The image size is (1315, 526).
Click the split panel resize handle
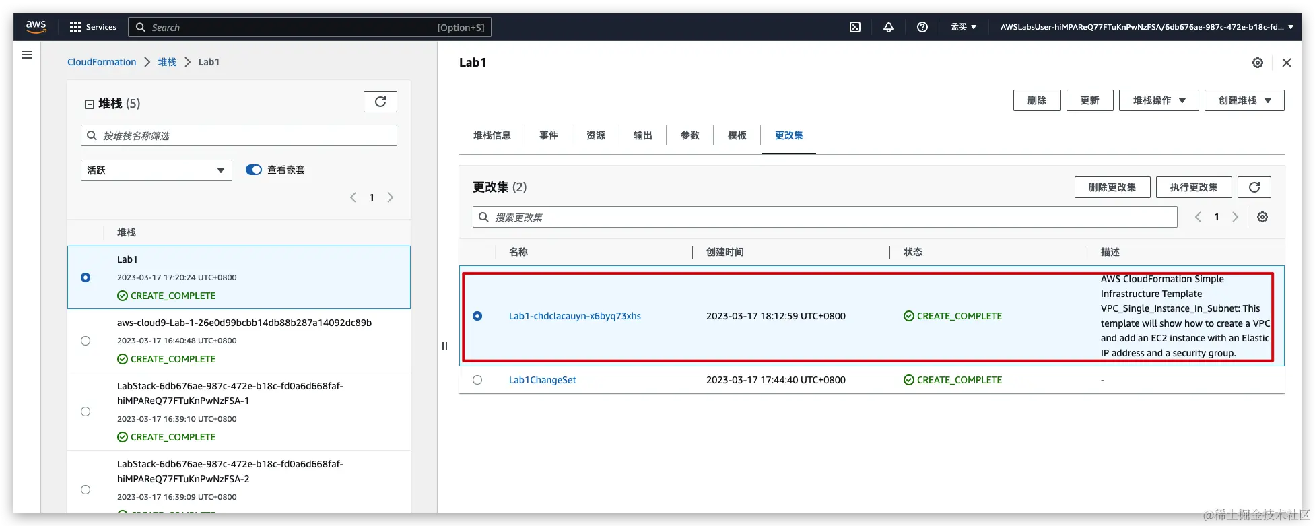444,346
